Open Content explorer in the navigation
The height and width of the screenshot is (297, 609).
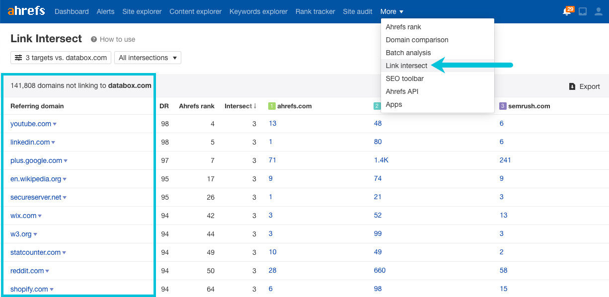(196, 11)
